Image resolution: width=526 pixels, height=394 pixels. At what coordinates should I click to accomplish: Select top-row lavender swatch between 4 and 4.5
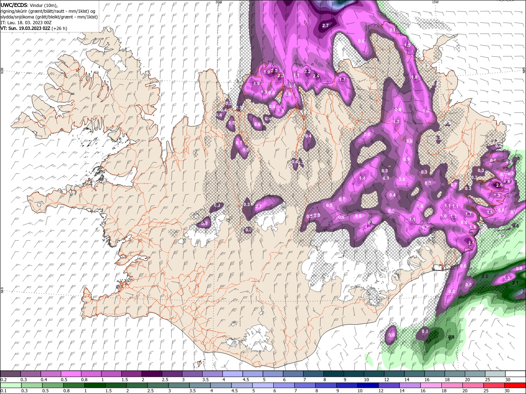[x=232, y=374]
